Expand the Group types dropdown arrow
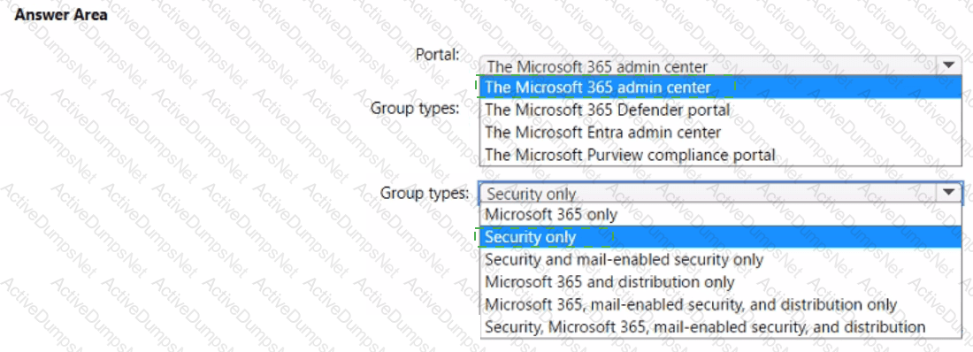Viewport: 973px width, 352px height. tap(948, 193)
